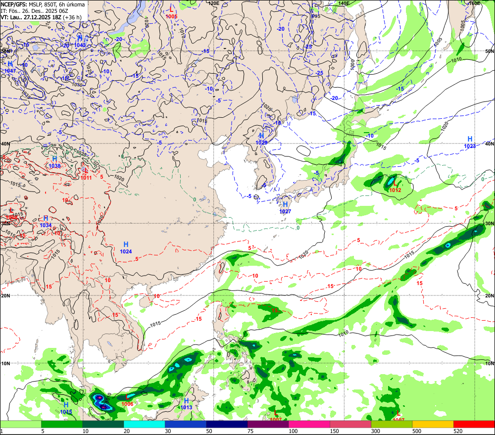Click the 'VT: Lau.. 27.12.2025 18Z (+36 h)' line
This screenshot has height=435, width=495.
click(x=41, y=17)
